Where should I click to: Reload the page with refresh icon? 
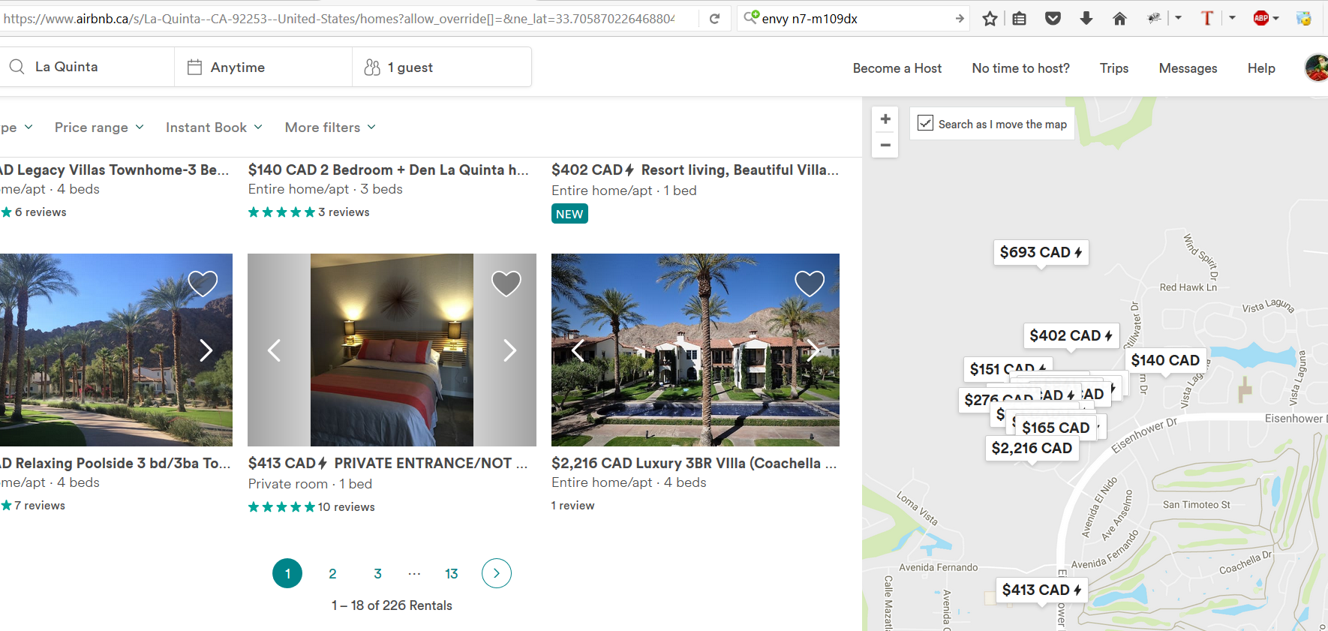click(x=714, y=19)
